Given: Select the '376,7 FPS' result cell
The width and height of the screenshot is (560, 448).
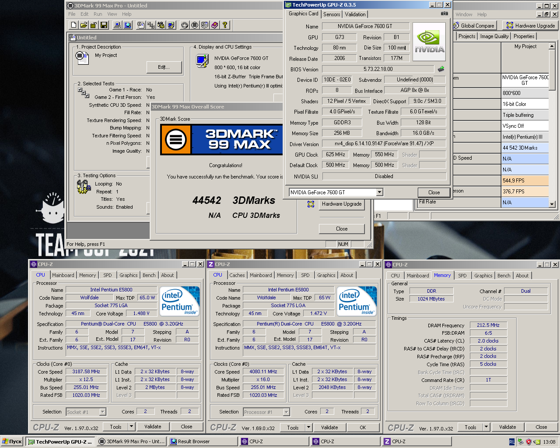Looking at the screenshot, I should [525, 191].
